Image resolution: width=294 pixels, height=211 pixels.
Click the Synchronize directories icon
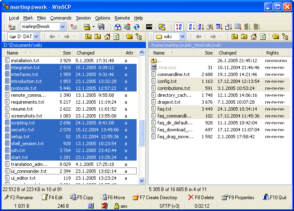(127, 27)
